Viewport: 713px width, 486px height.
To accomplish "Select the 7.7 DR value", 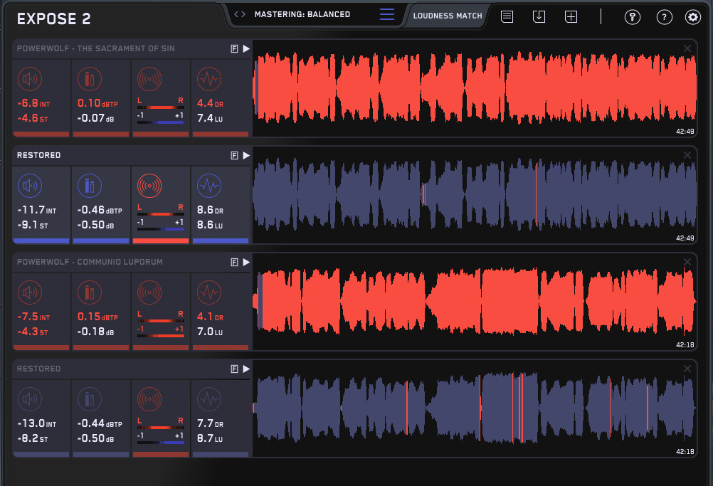I will tap(210, 423).
